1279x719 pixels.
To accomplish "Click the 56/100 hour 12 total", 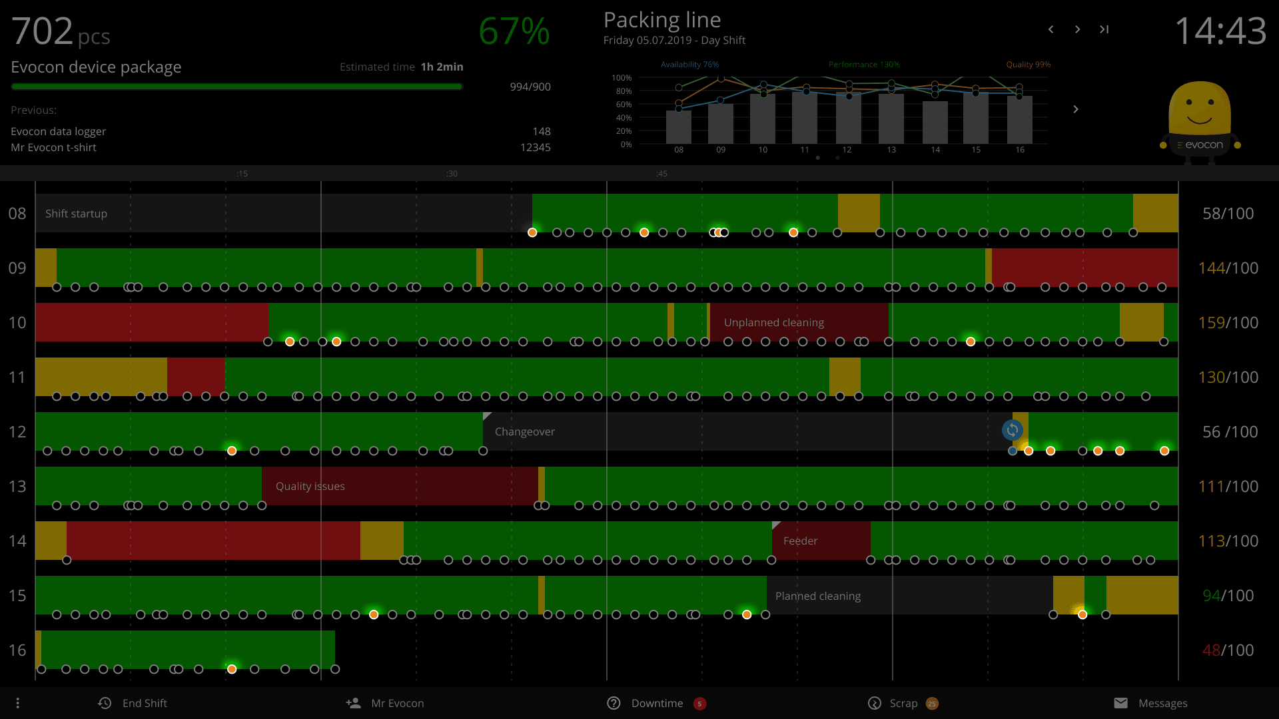I will click(x=1230, y=431).
